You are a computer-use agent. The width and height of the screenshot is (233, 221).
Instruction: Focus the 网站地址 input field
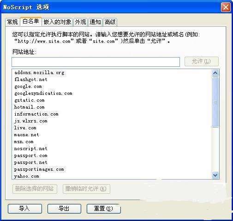tap(96, 62)
